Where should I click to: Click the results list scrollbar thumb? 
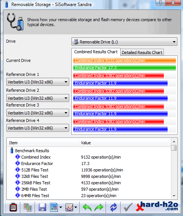point(174,148)
